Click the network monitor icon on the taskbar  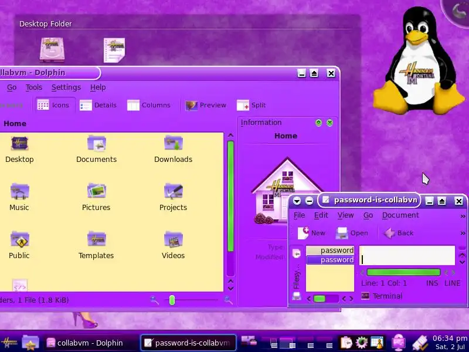pos(399,343)
